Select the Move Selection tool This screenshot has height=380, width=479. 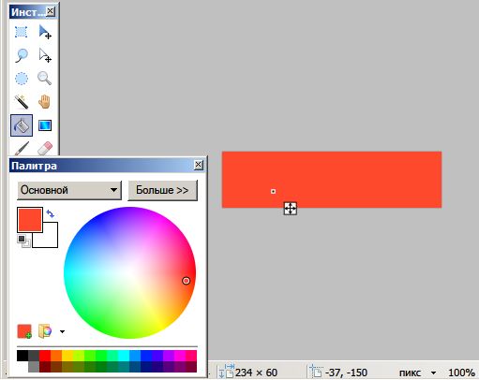[45, 55]
